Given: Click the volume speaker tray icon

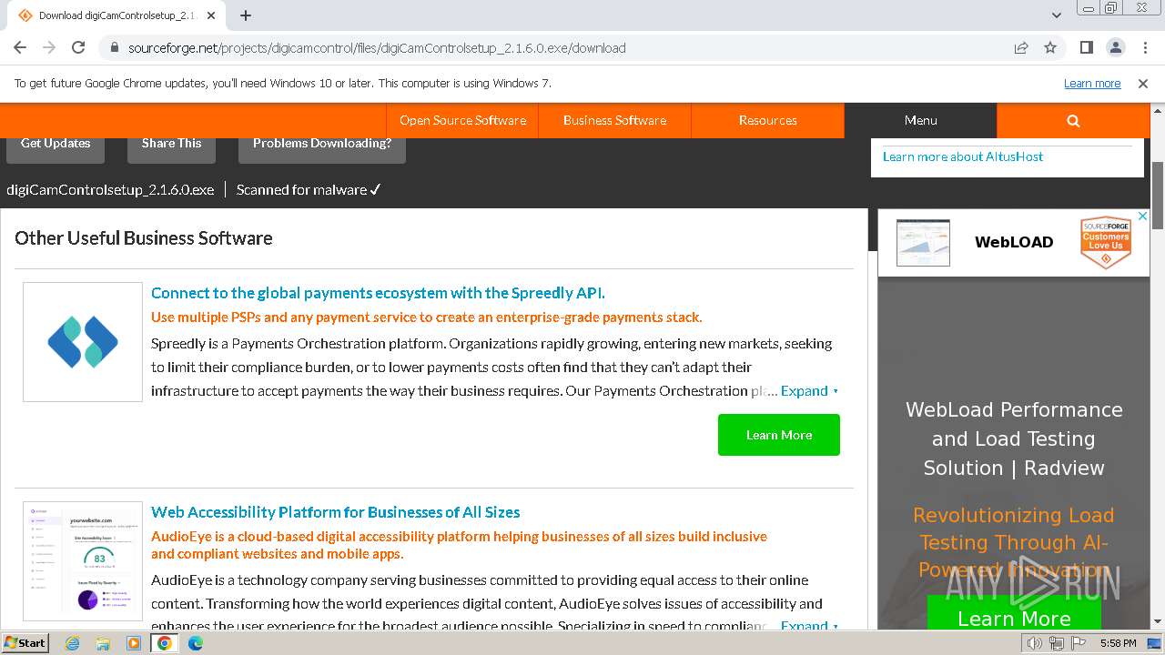Looking at the screenshot, I should [x=1036, y=643].
